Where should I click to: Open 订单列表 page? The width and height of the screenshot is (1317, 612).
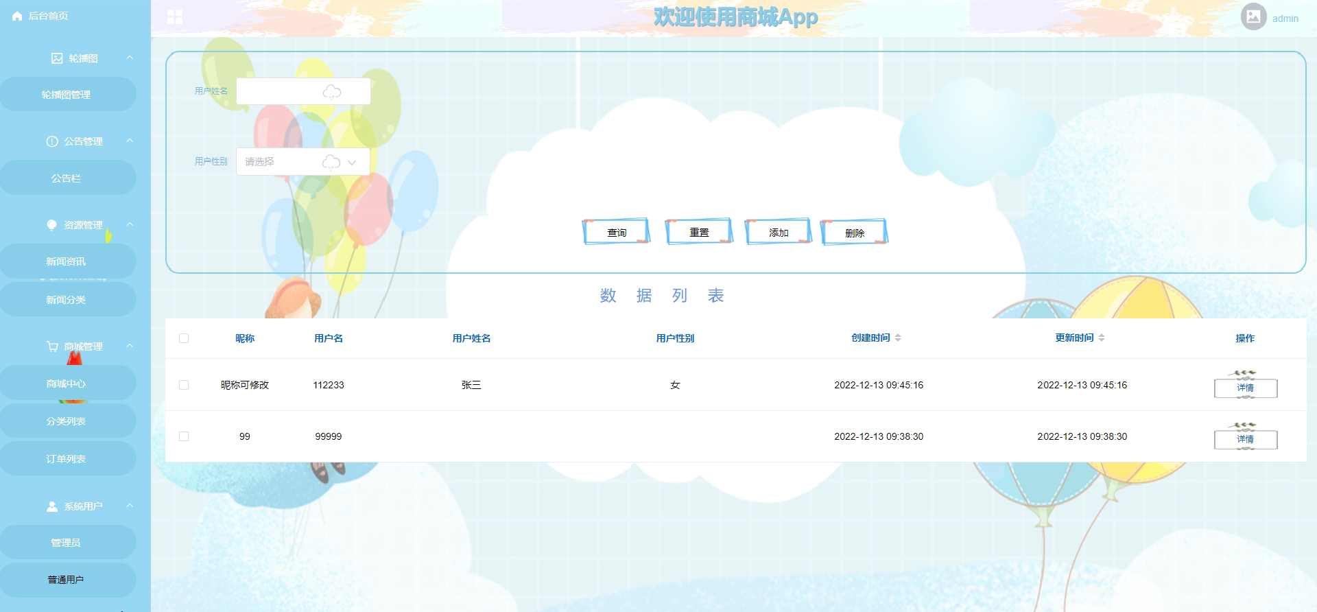click(67, 459)
